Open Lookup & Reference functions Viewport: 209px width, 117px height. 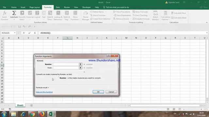(58, 16)
